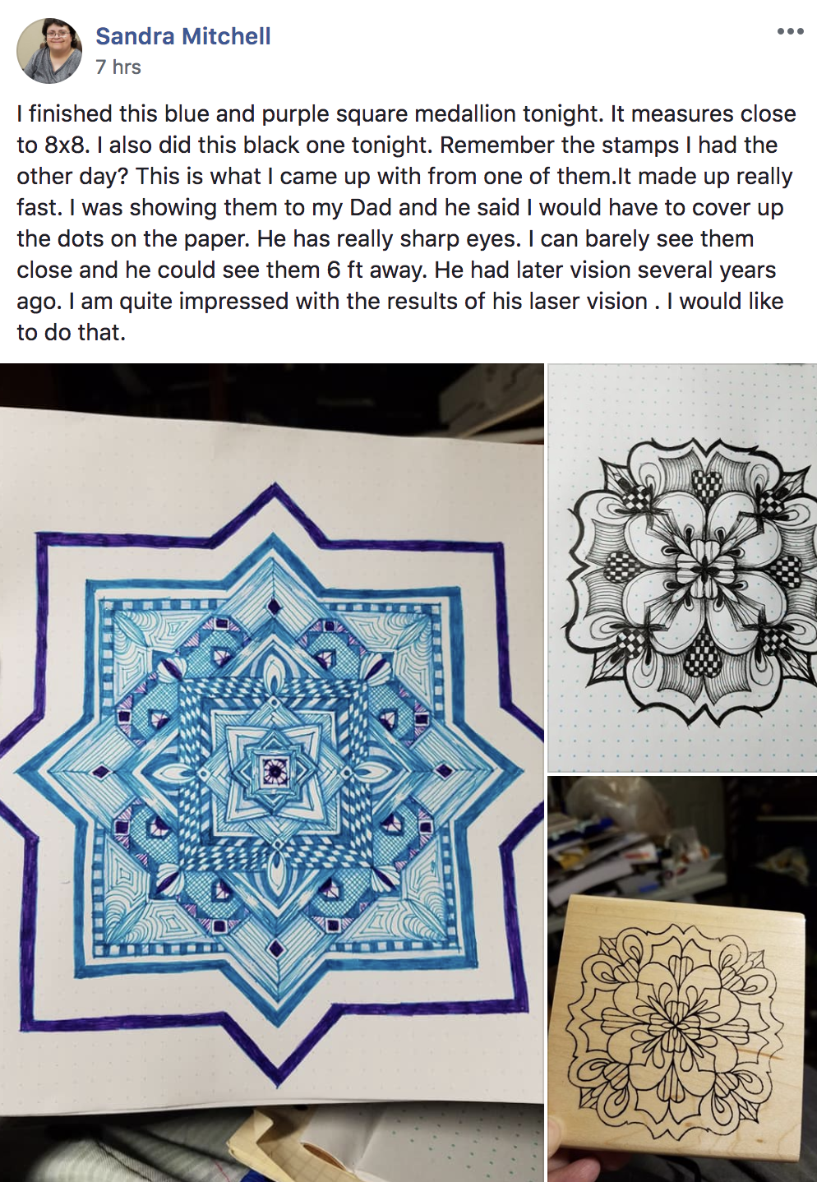
Task: Open the black ink mandala photo
Action: pyautogui.click(x=682, y=567)
